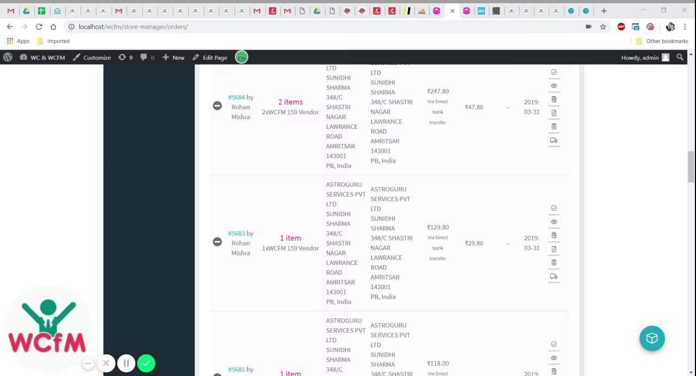Mark order #5683 as complete

click(554, 208)
